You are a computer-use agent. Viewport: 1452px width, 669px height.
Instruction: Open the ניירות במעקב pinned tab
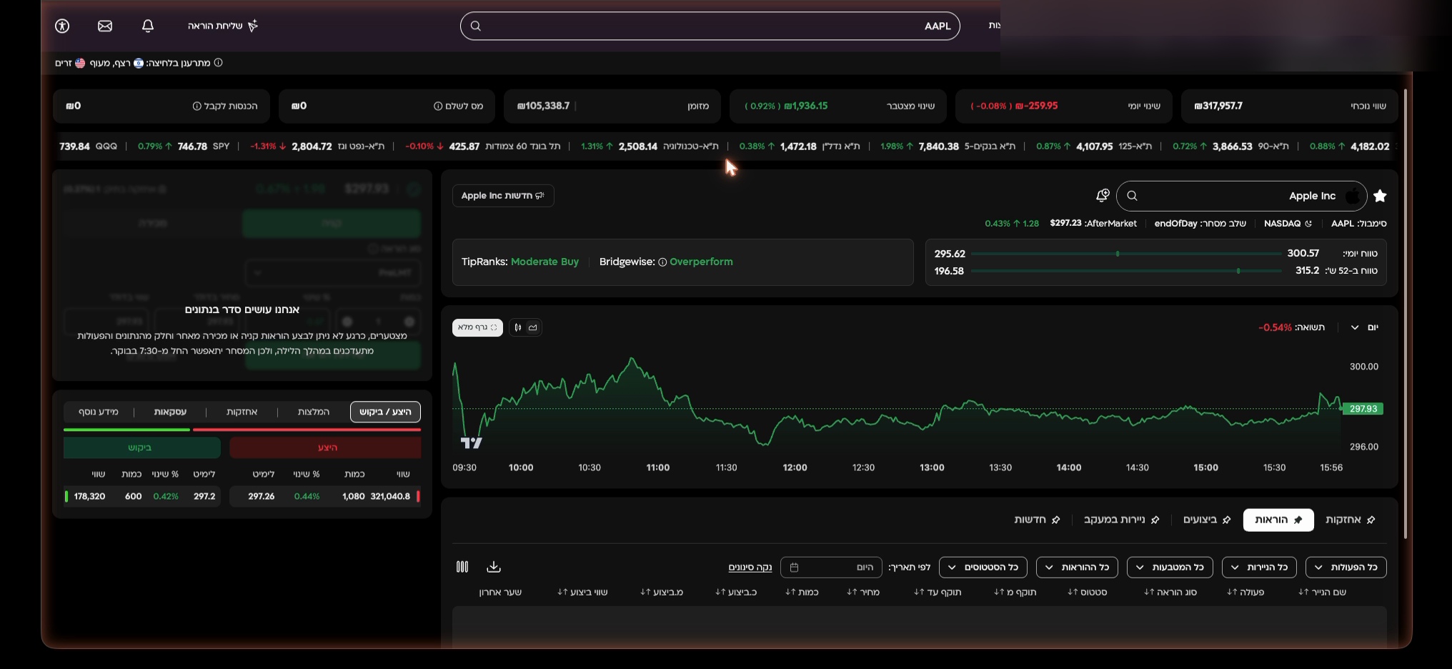pos(1122,520)
